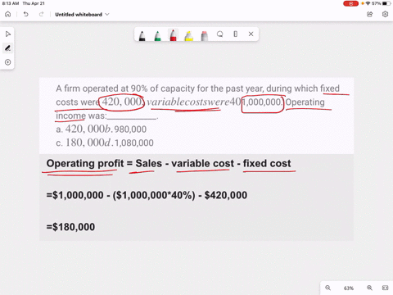The width and height of the screenshot is (393, 295).
Task: Zoom in on the whiteboard
Action: click(x=369, y=288)
